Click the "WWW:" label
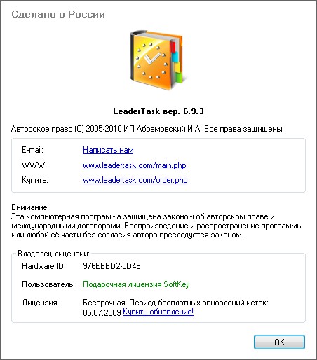 [x=34, y=165]
